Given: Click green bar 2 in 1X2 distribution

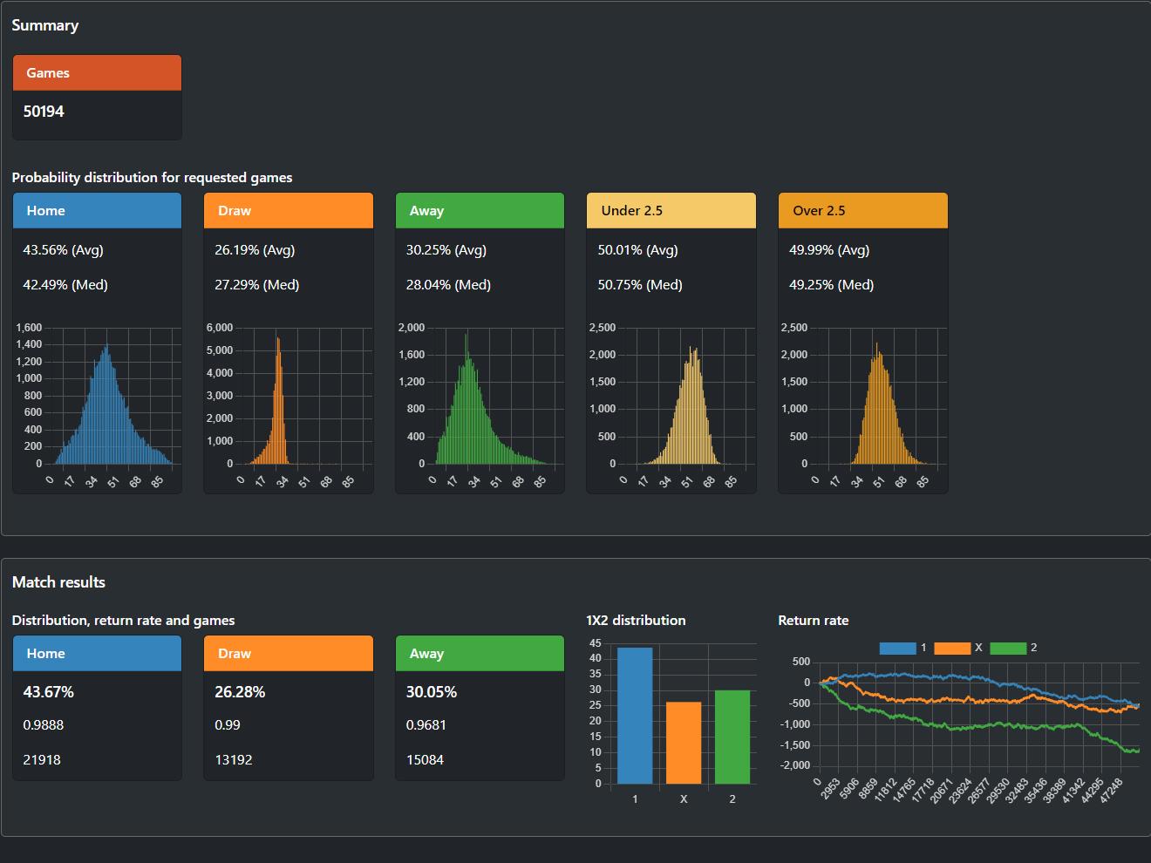Looking at the screenshot, I should tap(732, 737).
